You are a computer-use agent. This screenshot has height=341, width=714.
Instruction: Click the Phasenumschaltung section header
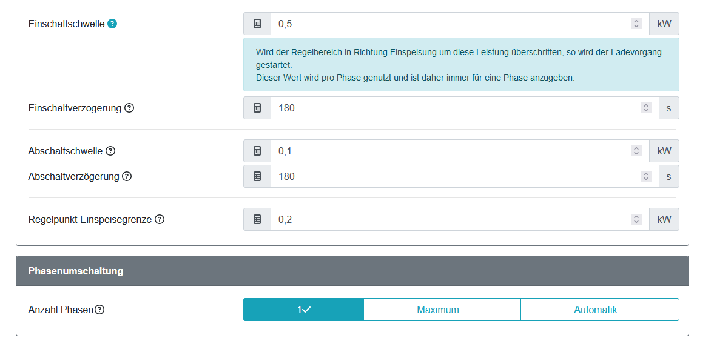pos(352,271)
